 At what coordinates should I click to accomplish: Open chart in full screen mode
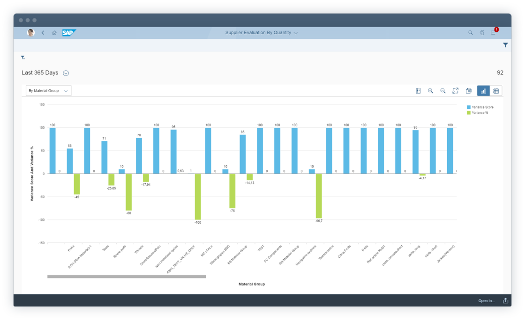pyautogui.click(x=455, y=91)
